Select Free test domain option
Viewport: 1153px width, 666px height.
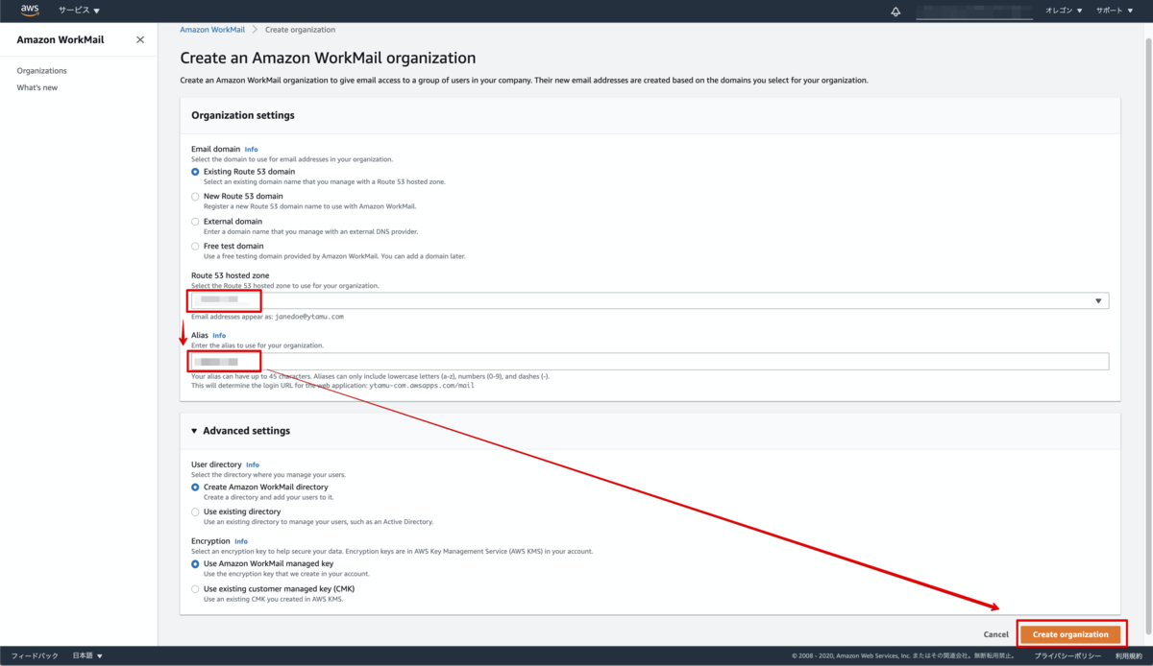195,247
